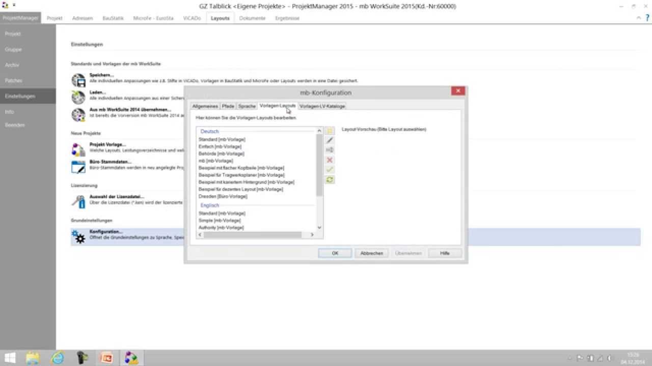Switch to the Sprache tab

pos(247,106)
